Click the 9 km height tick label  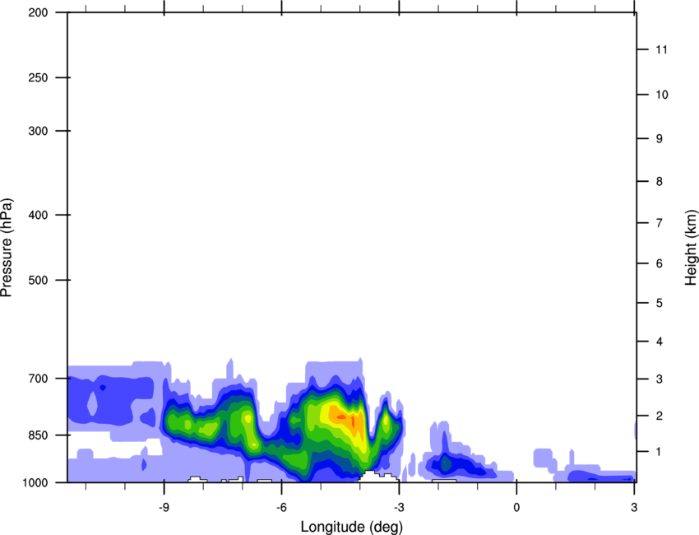tap(659, 139)
